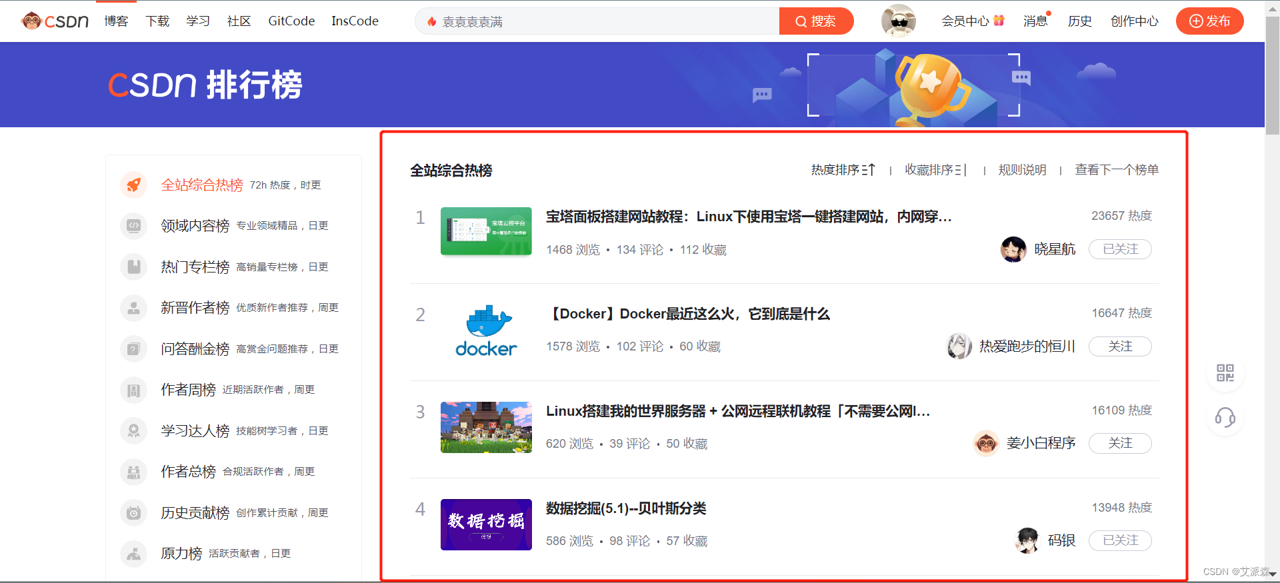The height and width of the screenshot is (583, 1280).
Task: Click the 搜索 search button
Action: (x=816, y=21)
